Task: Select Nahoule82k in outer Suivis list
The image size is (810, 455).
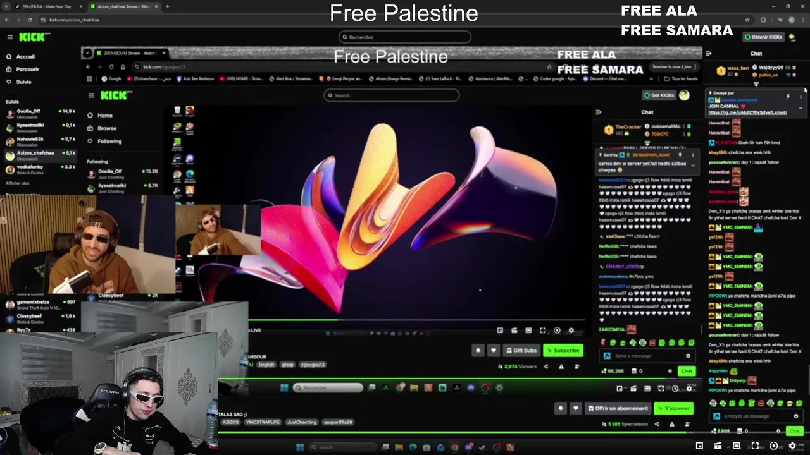Action: (x=39, y=141)
